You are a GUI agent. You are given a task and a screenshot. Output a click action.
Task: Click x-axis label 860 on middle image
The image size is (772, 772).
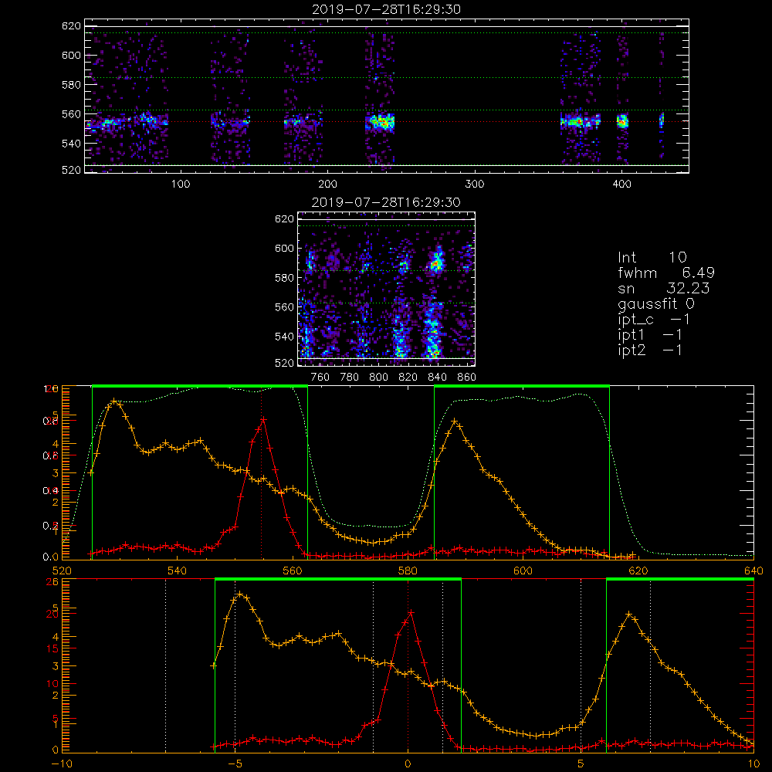467,378
